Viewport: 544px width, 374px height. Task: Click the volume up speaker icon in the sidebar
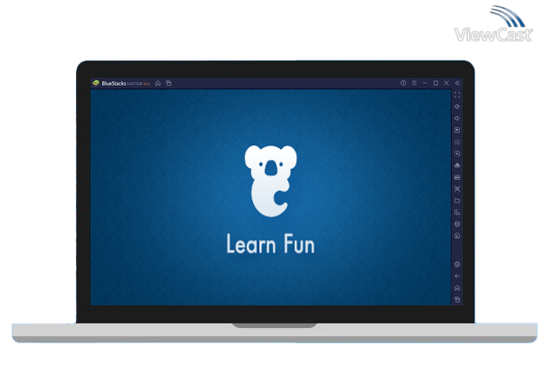click(x=457, y=107)
